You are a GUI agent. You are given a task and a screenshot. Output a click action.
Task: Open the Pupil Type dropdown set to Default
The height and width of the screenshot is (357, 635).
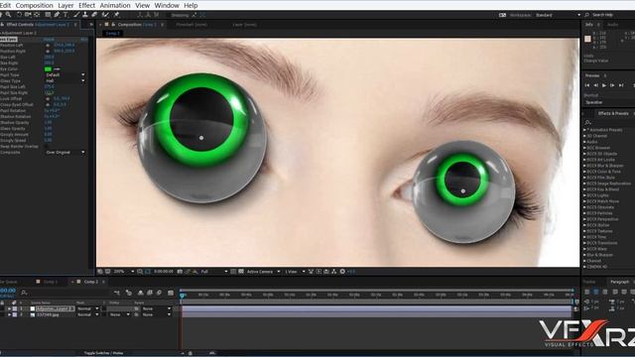[x=64, y=75]
